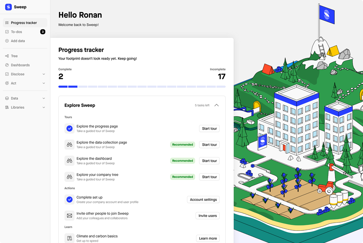
Task: Click the Add data plus icon
Action: click(7, 41)
